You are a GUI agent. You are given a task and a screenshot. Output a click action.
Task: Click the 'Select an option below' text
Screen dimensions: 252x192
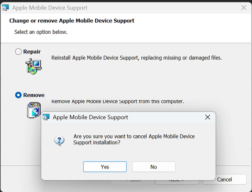click(41, 32)
